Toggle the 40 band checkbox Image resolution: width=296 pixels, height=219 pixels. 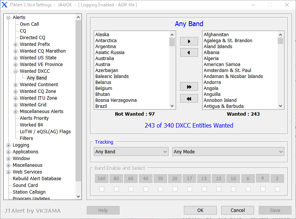(x=146, y=189)
